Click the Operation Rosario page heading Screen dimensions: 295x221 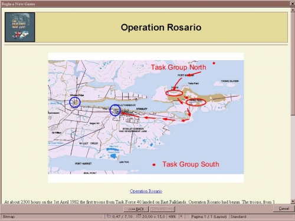click(161, 27)
